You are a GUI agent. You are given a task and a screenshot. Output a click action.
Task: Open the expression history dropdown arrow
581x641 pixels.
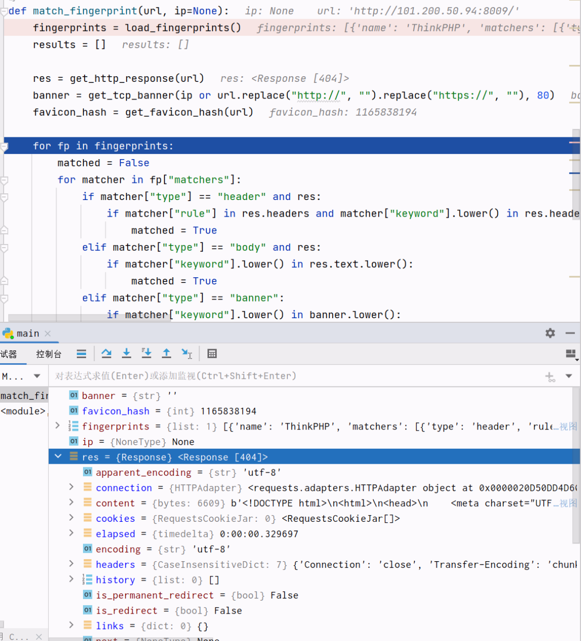coord(569,376)
